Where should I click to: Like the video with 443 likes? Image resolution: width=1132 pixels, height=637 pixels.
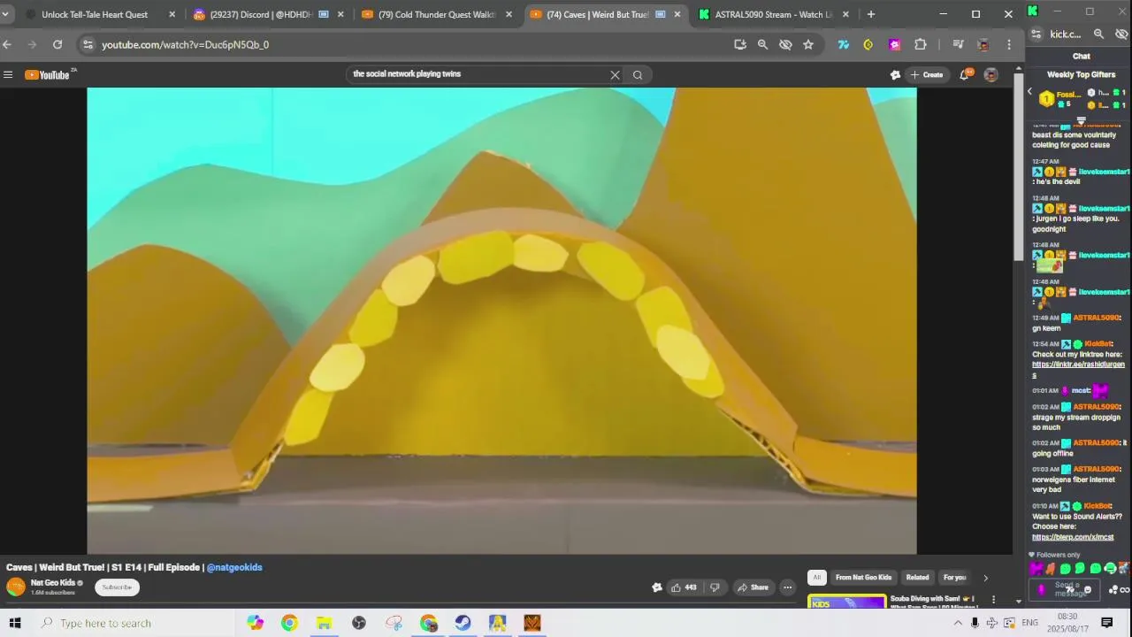[684, 587]
